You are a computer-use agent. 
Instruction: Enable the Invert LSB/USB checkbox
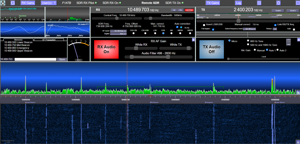[x=203, y=25]
